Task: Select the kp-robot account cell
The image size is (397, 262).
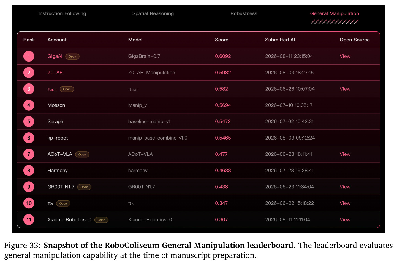Action: tap(58, 138)
